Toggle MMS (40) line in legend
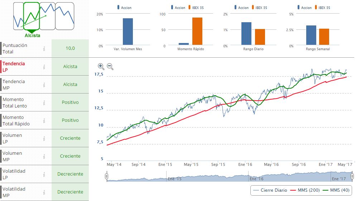 [x=336, y=190]
